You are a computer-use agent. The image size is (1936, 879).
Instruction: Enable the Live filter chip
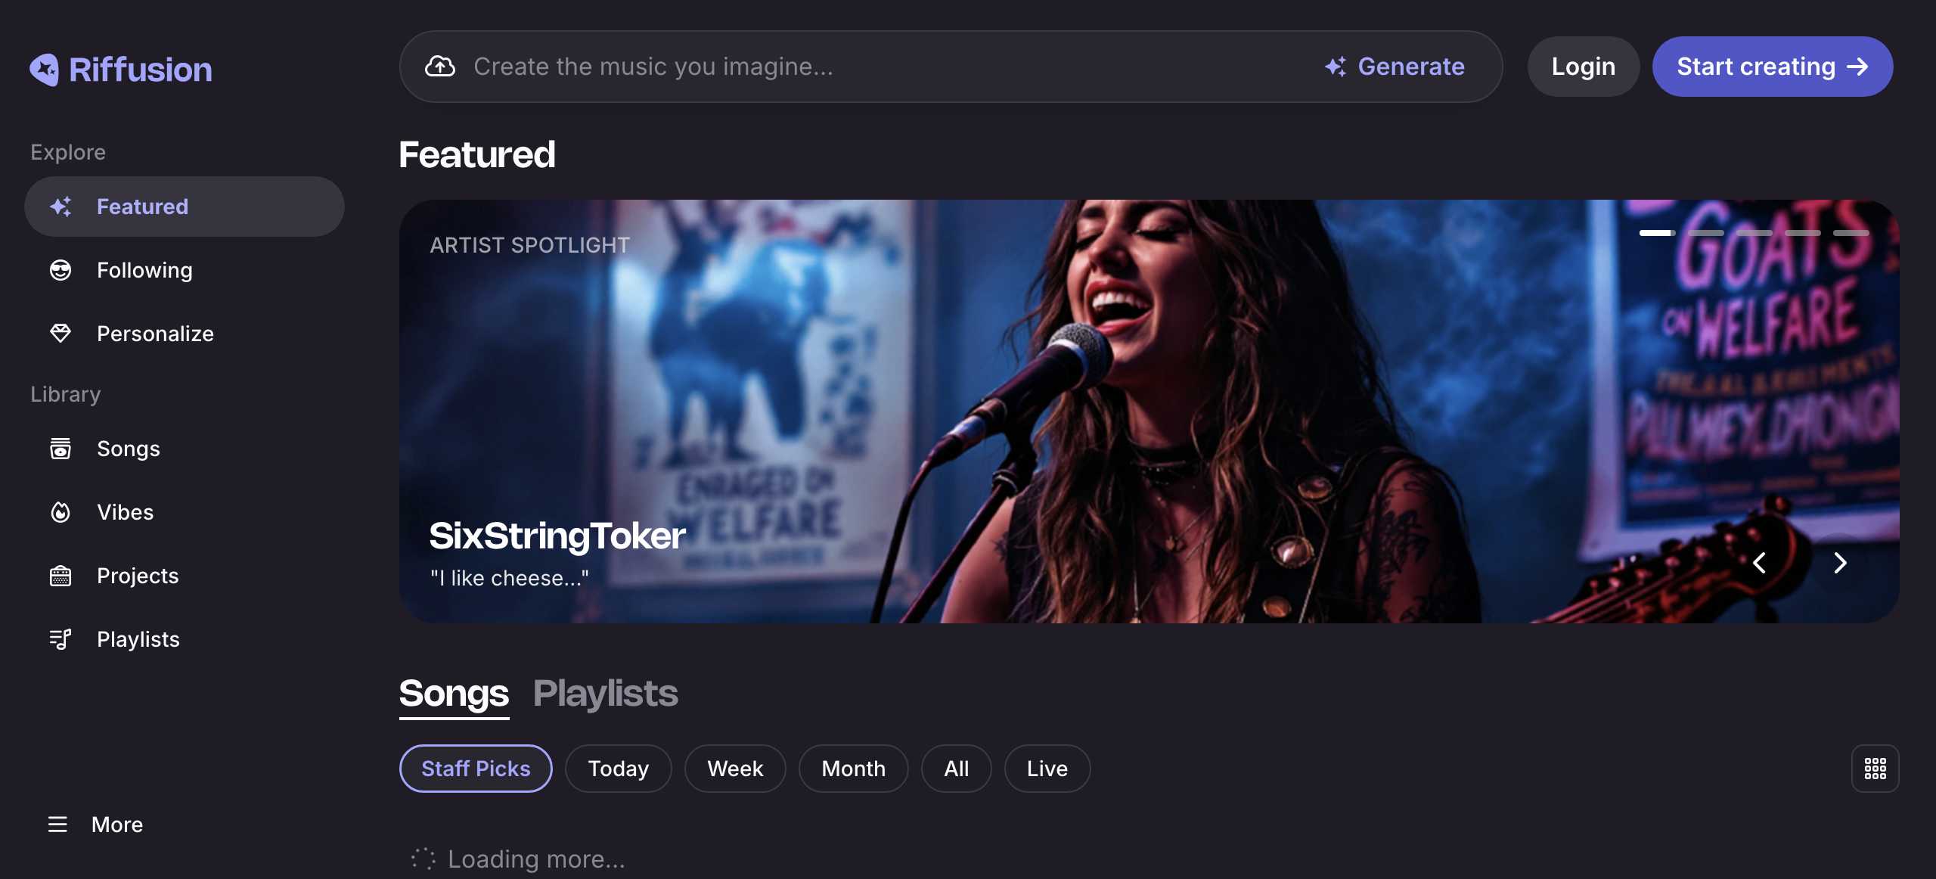click(1047, 769)
